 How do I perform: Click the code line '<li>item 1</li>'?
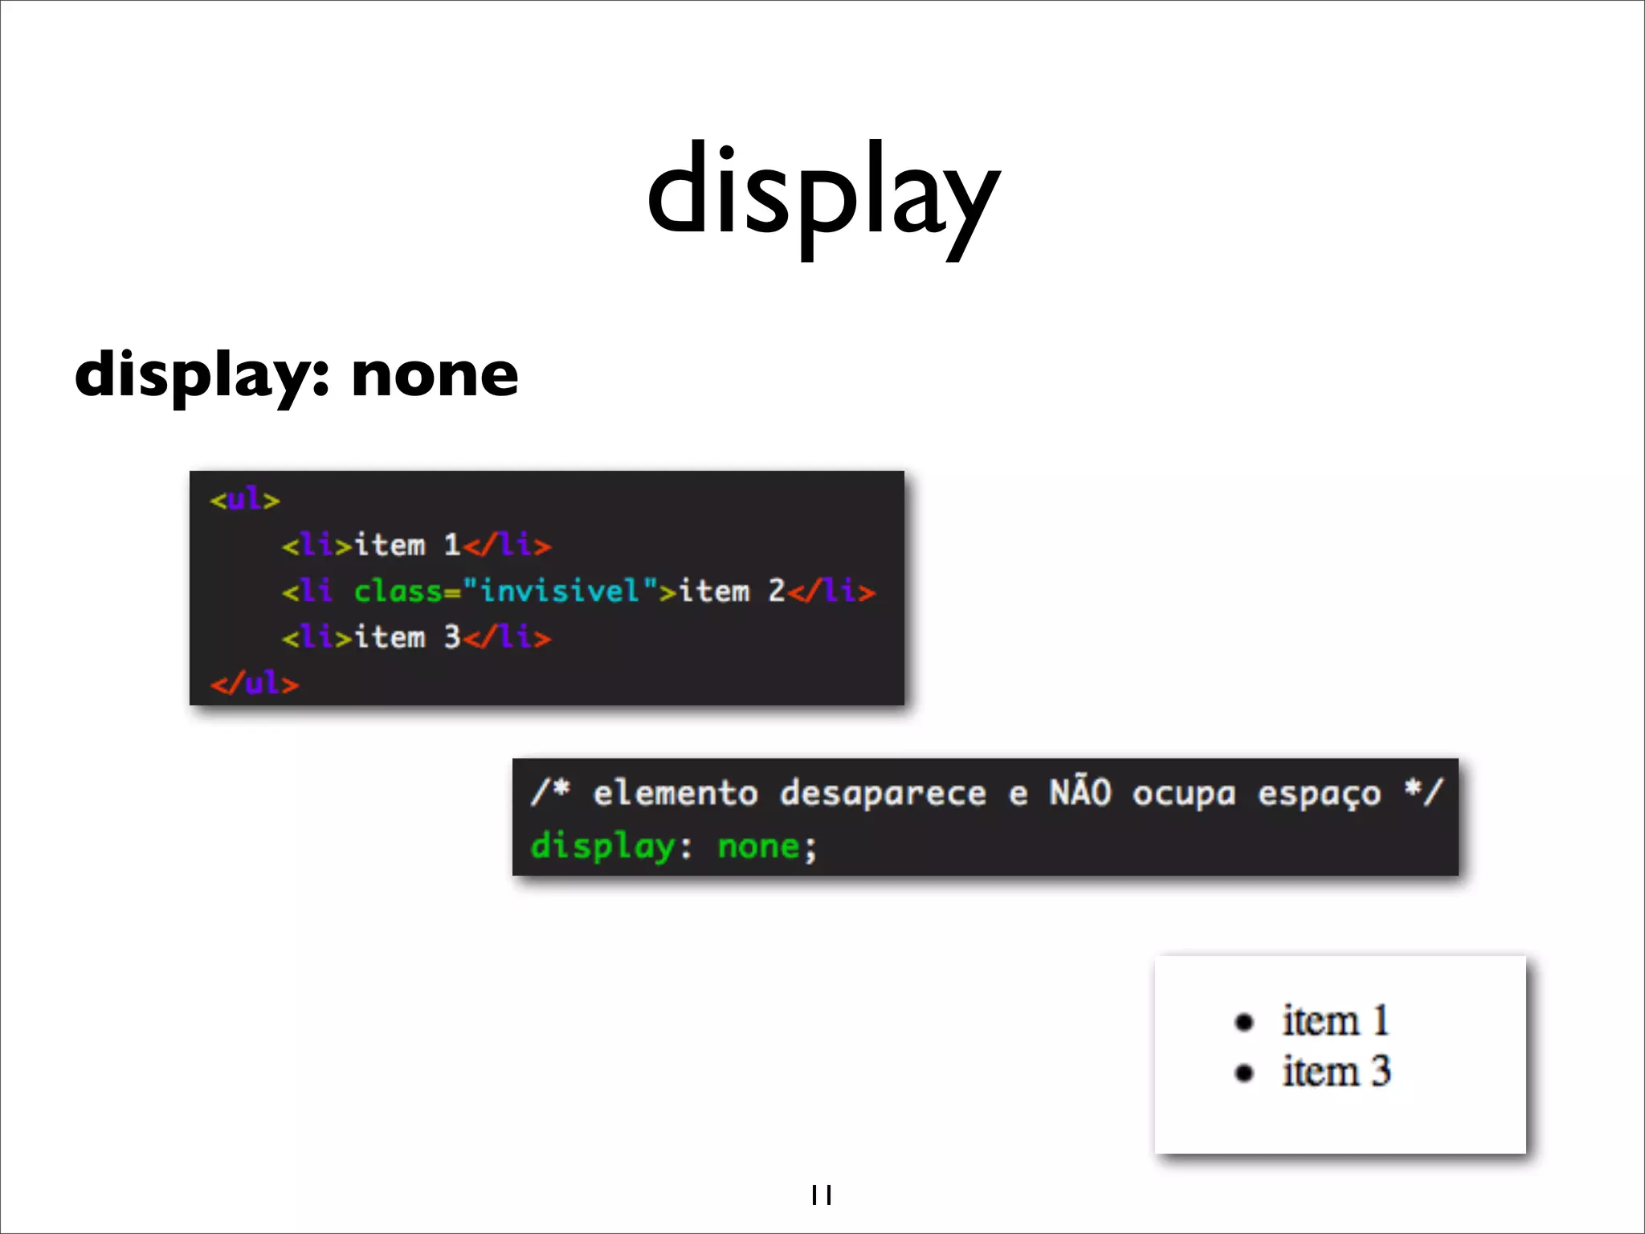point(416,545)
